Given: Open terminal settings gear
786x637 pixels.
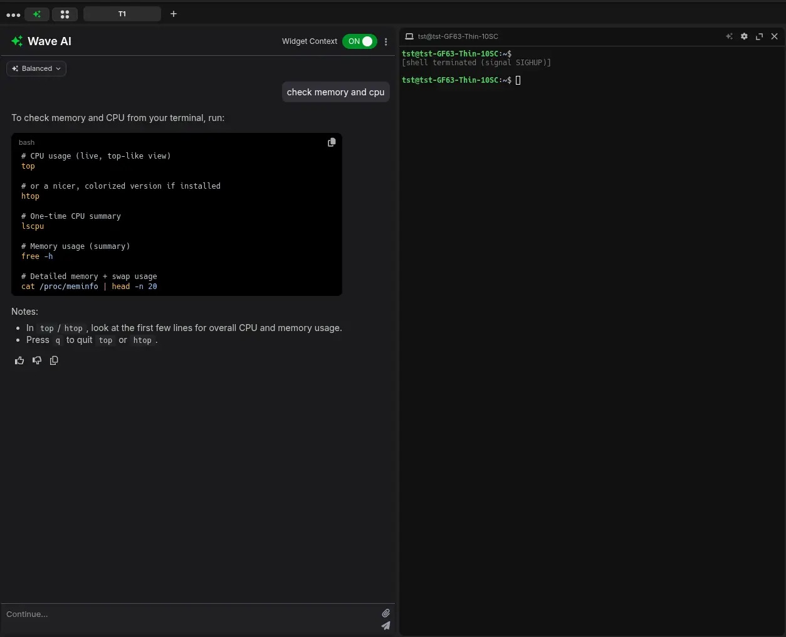Looking at the screenshot, I should [x=744, y=36].
